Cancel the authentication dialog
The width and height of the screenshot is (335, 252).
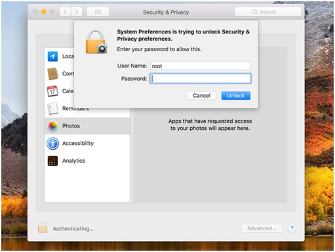[201, 96]
